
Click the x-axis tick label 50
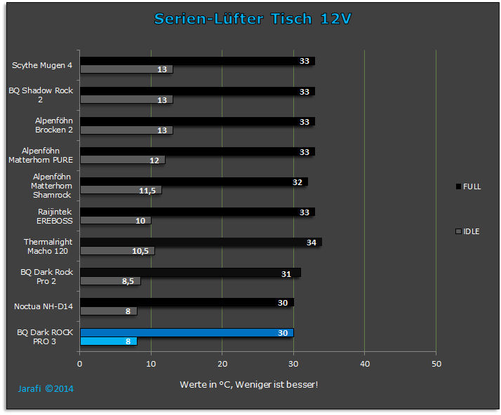(436, 364)
